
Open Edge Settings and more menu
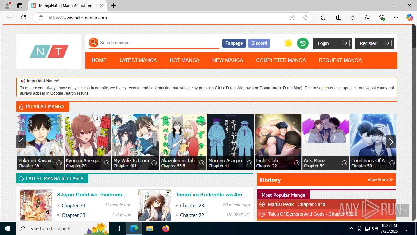(x=396, y=18)
